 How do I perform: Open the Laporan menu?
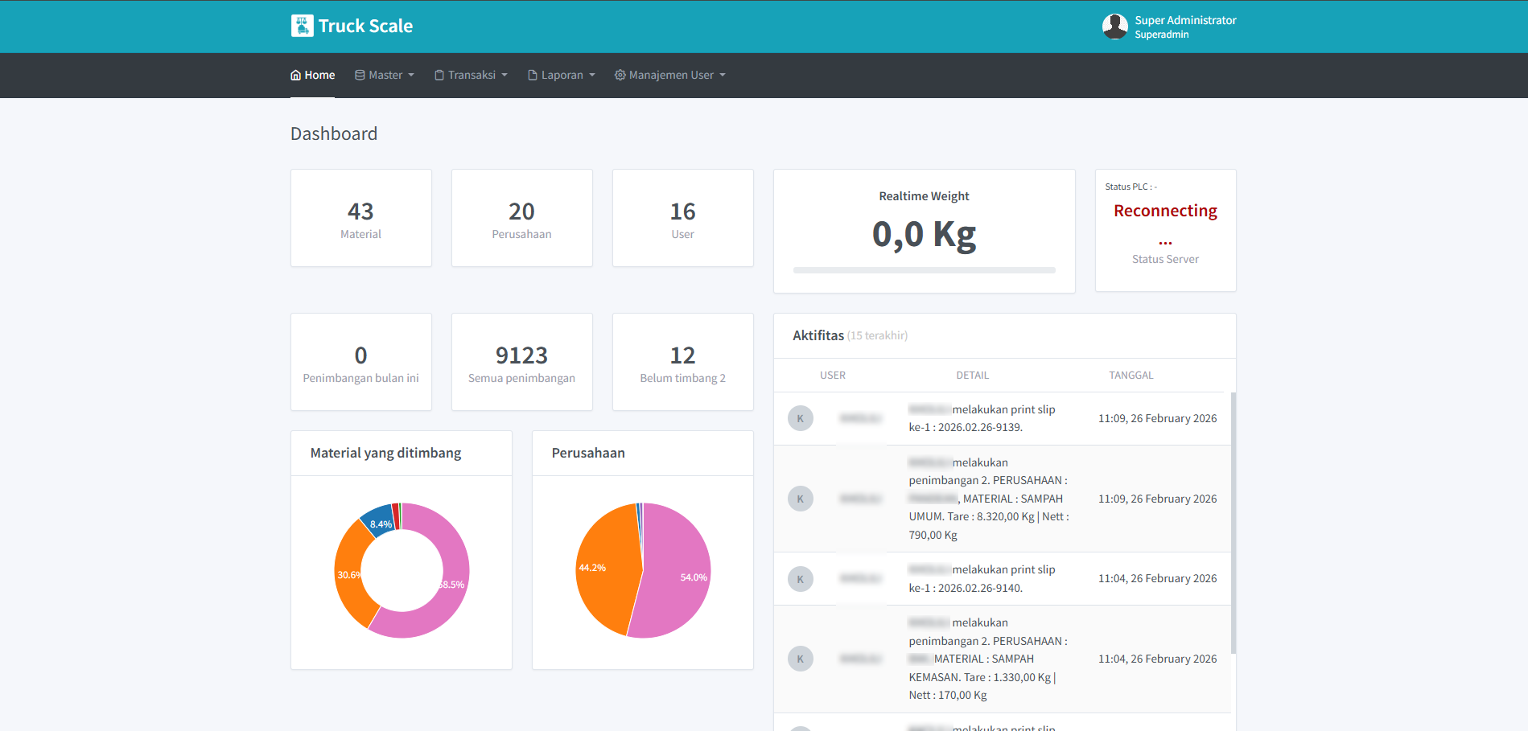pyautogui.click(x=562, y=75)
